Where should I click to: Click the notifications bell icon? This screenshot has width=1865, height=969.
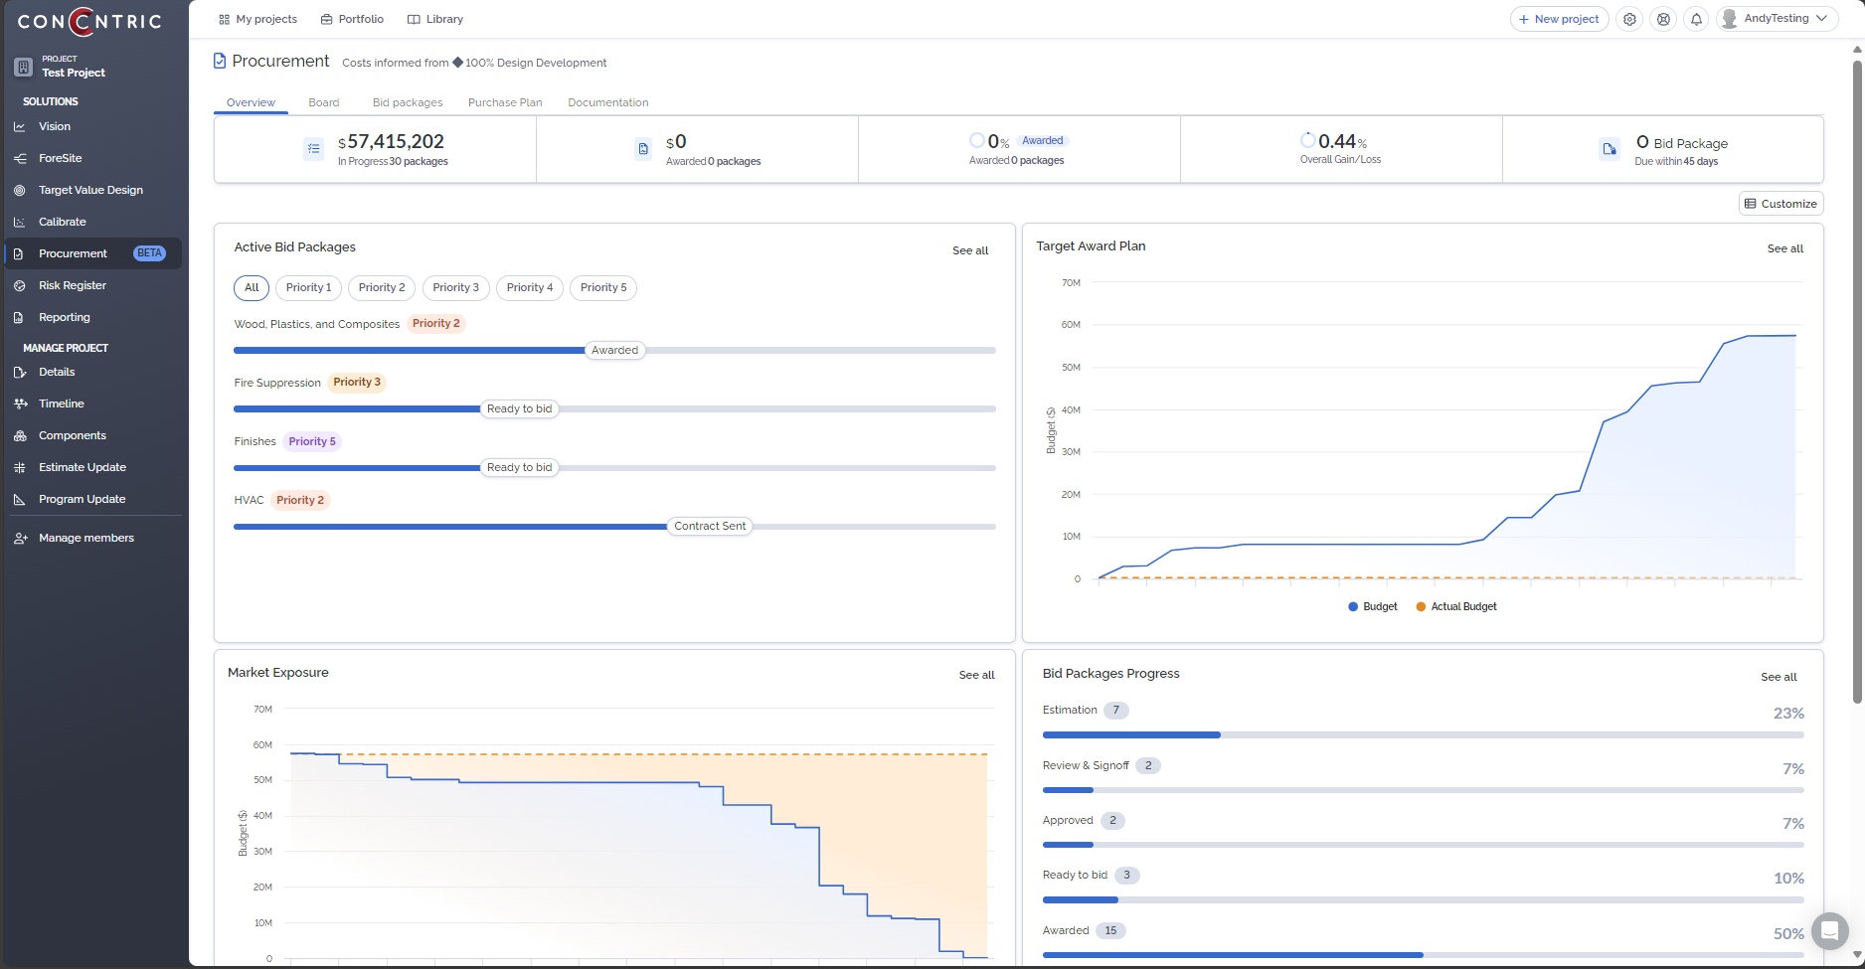click(x=1697, y=19)
